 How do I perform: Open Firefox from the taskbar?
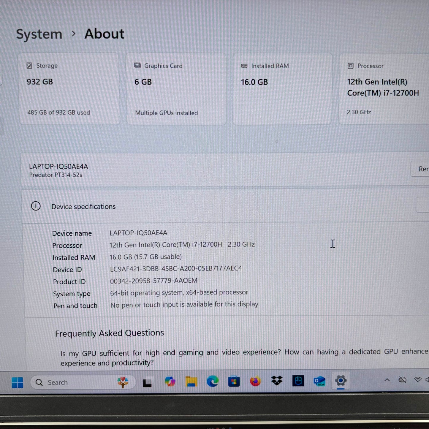pos(255,381)
